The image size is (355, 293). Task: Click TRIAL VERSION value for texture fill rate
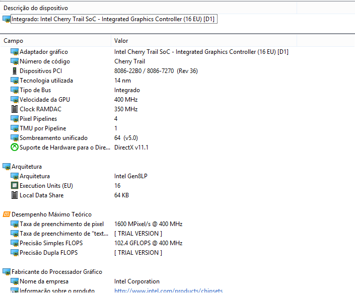138,234
